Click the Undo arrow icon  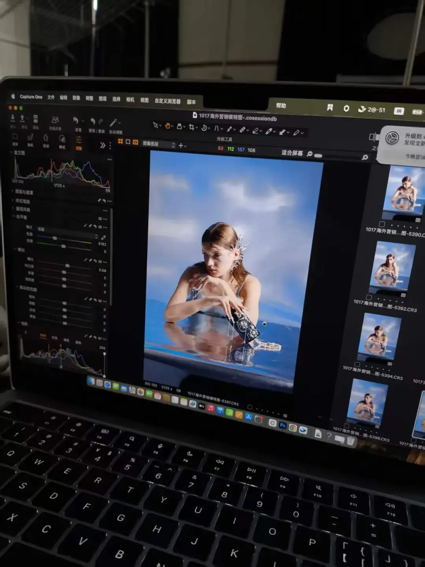pyautogui.click(x=92, y=121)
